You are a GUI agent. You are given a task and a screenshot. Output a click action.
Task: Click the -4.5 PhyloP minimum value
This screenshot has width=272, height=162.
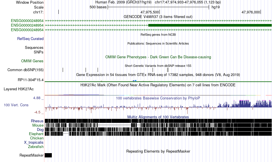point(37,112)
